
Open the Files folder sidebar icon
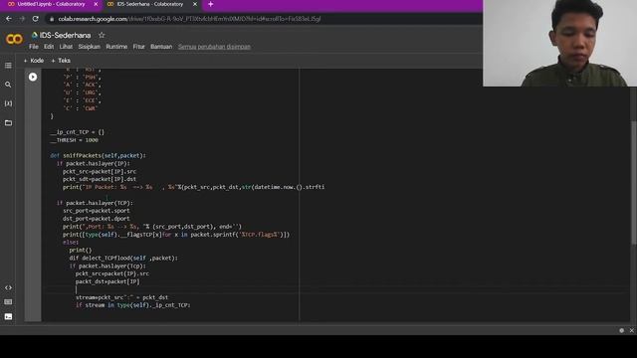tap(8, 122)
